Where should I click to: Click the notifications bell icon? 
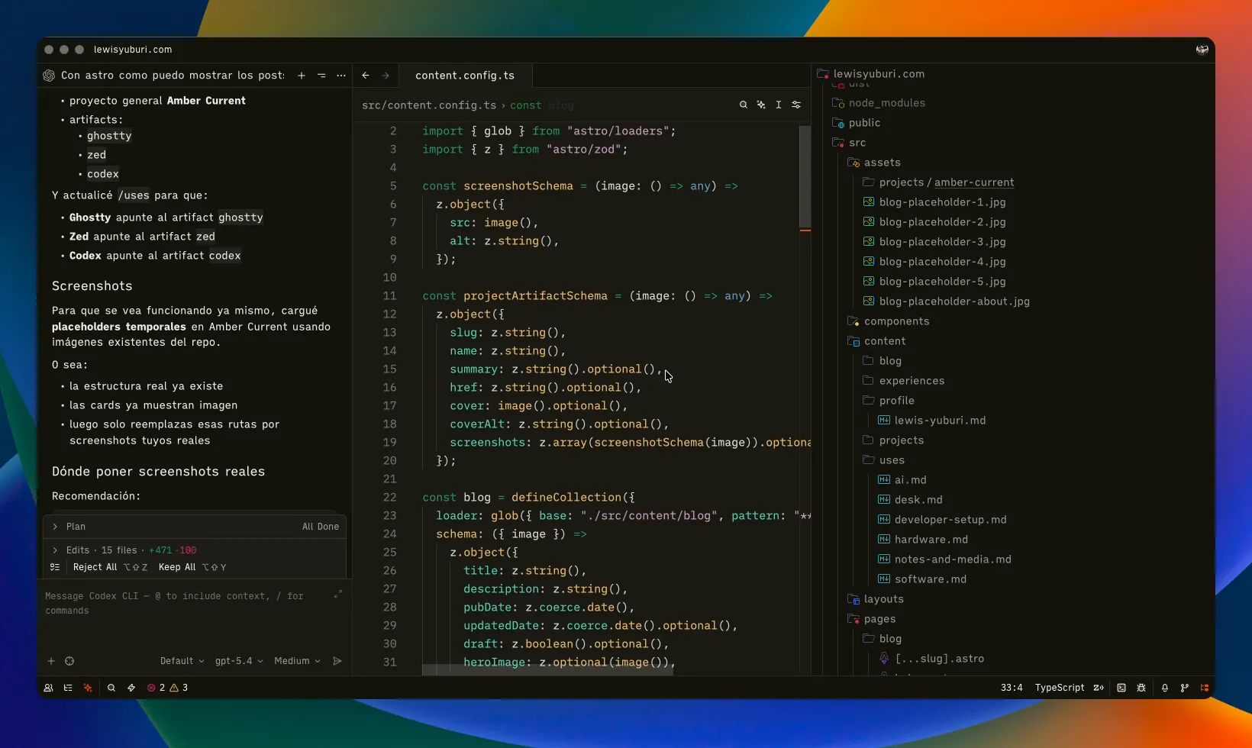pyautogui.click(x=1164, y=688)
